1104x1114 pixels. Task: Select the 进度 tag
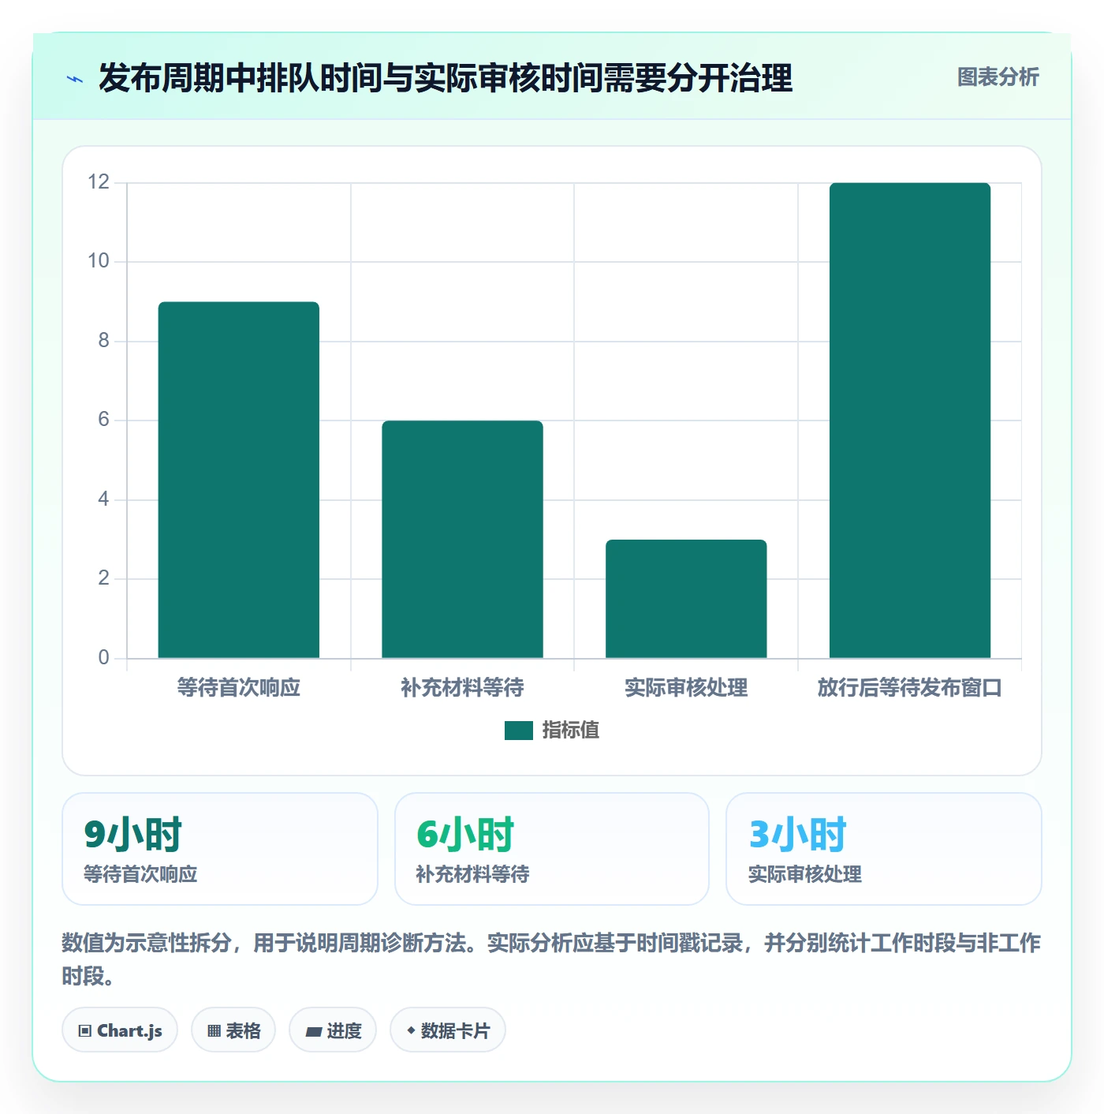click(x=333, y=1030)
